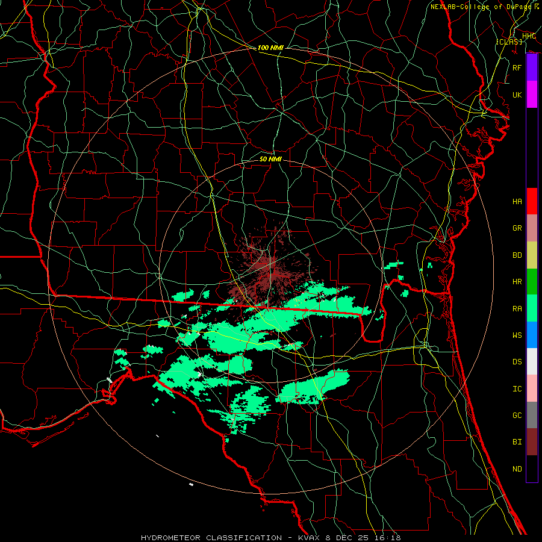Image resolution: width=542 pixels, height=542 pixels.
Task: Click the HR dark green legend swatch
Action: point(532,281)
